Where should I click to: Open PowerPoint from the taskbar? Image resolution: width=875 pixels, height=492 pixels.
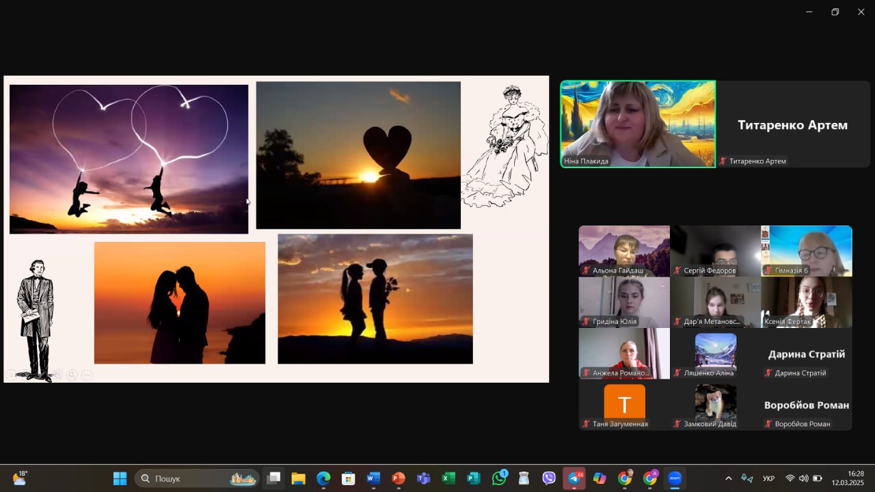coord(398,478)
